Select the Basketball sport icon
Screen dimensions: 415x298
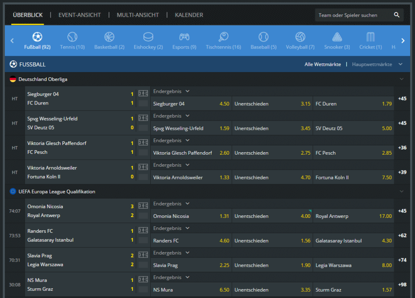pos(109,37)
